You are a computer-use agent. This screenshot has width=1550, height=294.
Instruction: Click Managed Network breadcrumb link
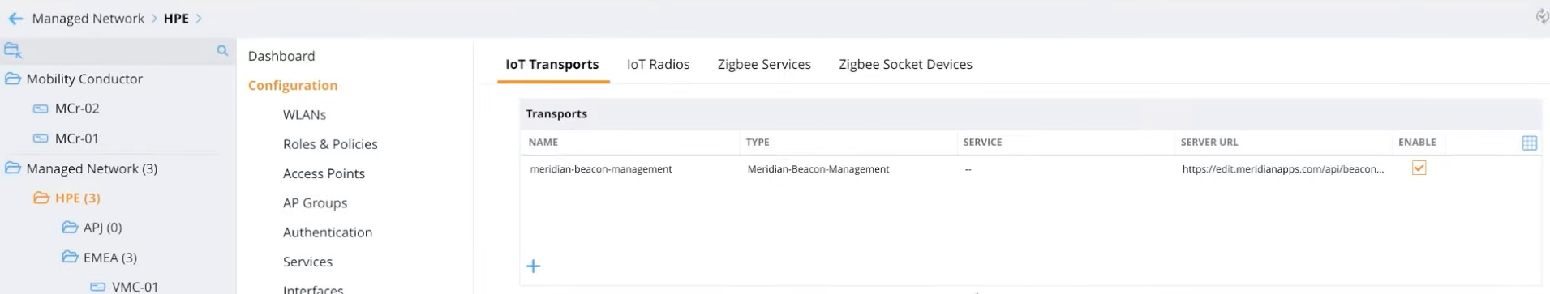click(88, 19)
